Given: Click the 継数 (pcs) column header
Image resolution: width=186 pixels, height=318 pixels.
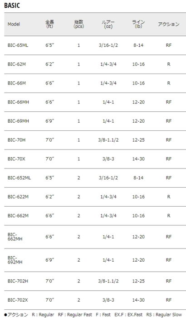Looking at the screenshot, I should click(x=78, y=24).
